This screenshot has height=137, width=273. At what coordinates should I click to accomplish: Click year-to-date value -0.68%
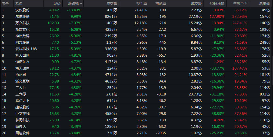241,133
